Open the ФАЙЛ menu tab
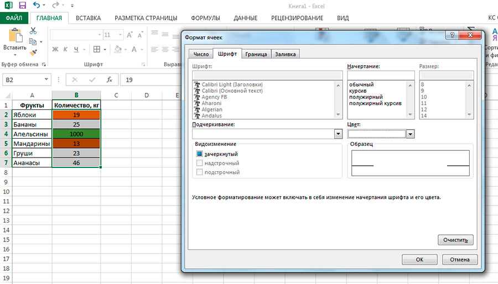The image size is (498, 284). (x=14, y=18)
